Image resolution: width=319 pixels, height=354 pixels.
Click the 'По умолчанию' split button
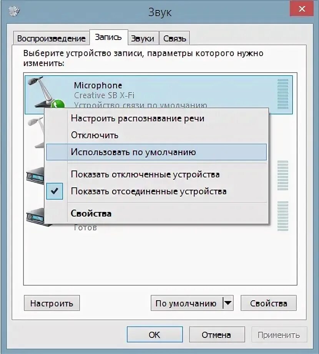pyautogui.click(x=192, y=303)
